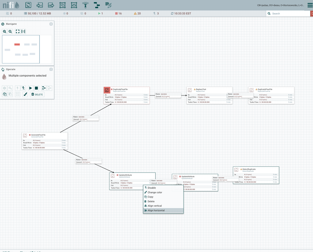Image resolution: width=313 pixels, height=252 pixels.
Task: Click the Output Port toolbar icon
Action: point(51,5)
